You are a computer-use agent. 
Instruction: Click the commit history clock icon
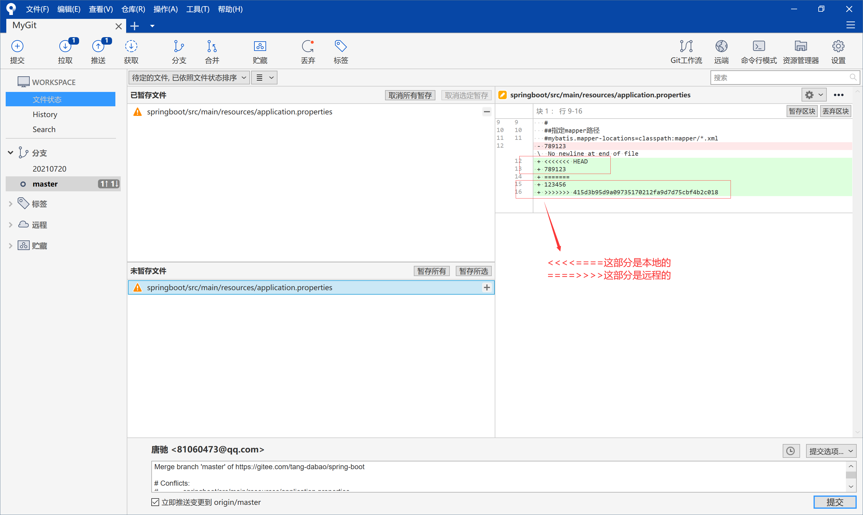point(791,451)
